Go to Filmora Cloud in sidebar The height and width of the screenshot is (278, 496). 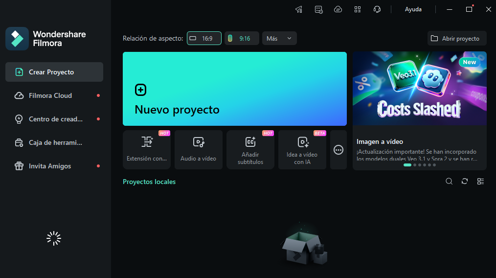coord(50,95)
